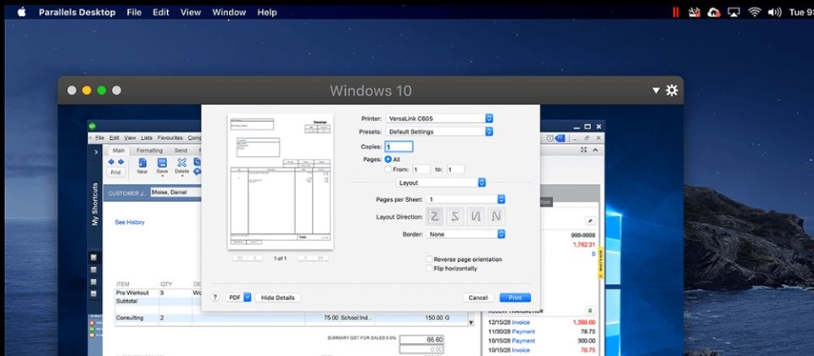Expand the My Shortcuts sidebar arrow
Viewport: 814px width, 356px height.
(x=96, y=152)
